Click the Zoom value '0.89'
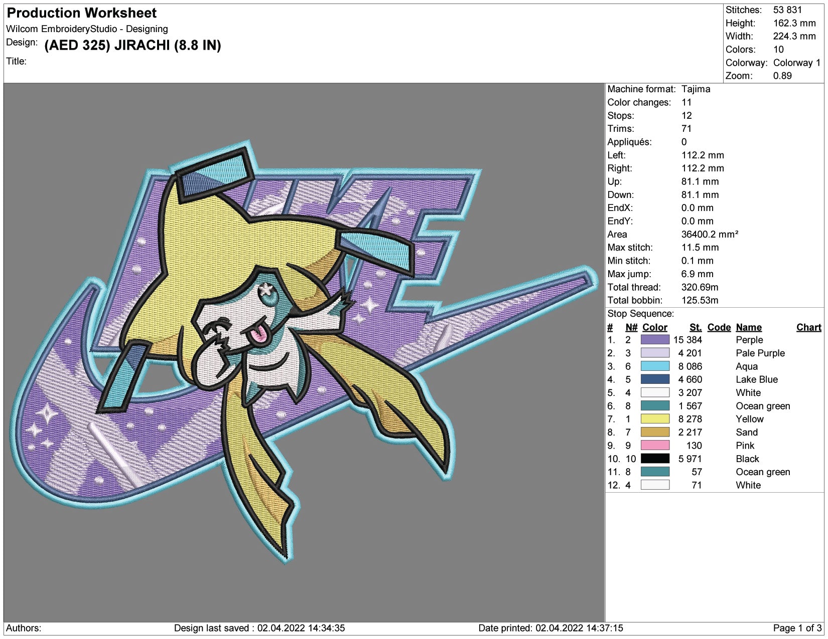The height and width of the screenshot is (639, 828). [782, 76]
